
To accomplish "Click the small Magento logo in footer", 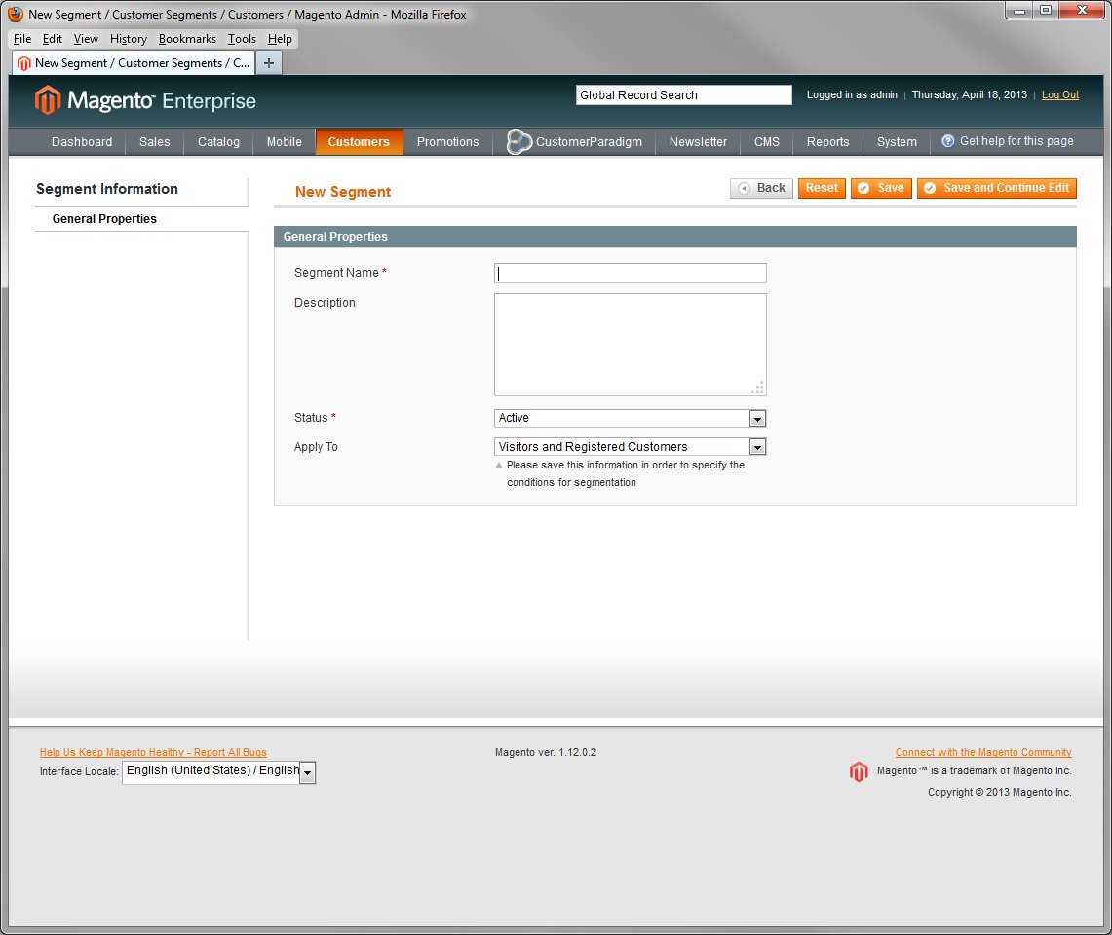I will [x=859, y=771].
